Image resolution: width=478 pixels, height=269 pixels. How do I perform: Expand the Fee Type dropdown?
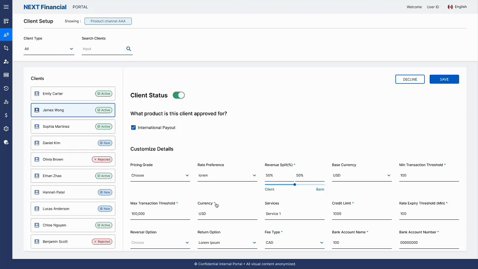point(294,243)
